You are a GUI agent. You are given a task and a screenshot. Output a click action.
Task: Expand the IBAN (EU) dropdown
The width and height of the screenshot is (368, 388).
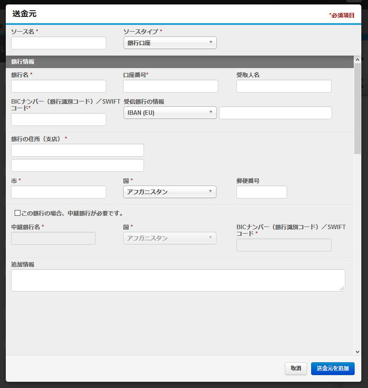[x=170, y=113]
